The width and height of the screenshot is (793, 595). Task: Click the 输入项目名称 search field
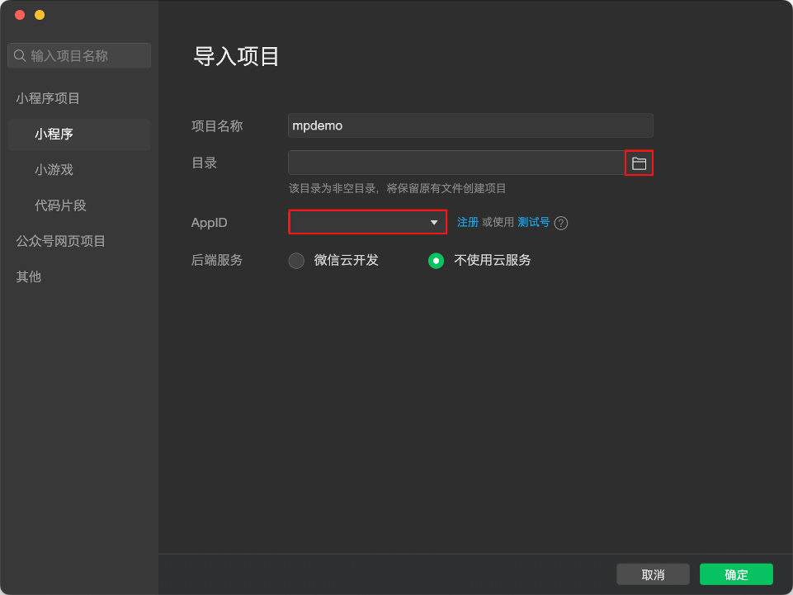(x=79, y=55)
